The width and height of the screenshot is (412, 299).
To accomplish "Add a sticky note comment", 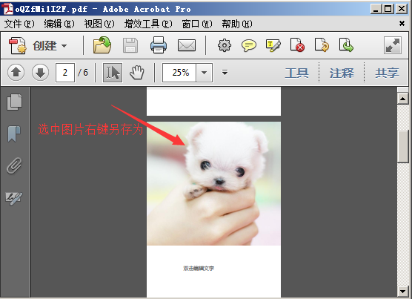I will [x=248, y=45].
